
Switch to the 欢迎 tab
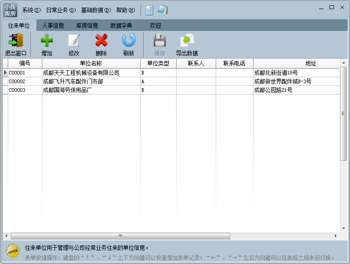point(155,25)
